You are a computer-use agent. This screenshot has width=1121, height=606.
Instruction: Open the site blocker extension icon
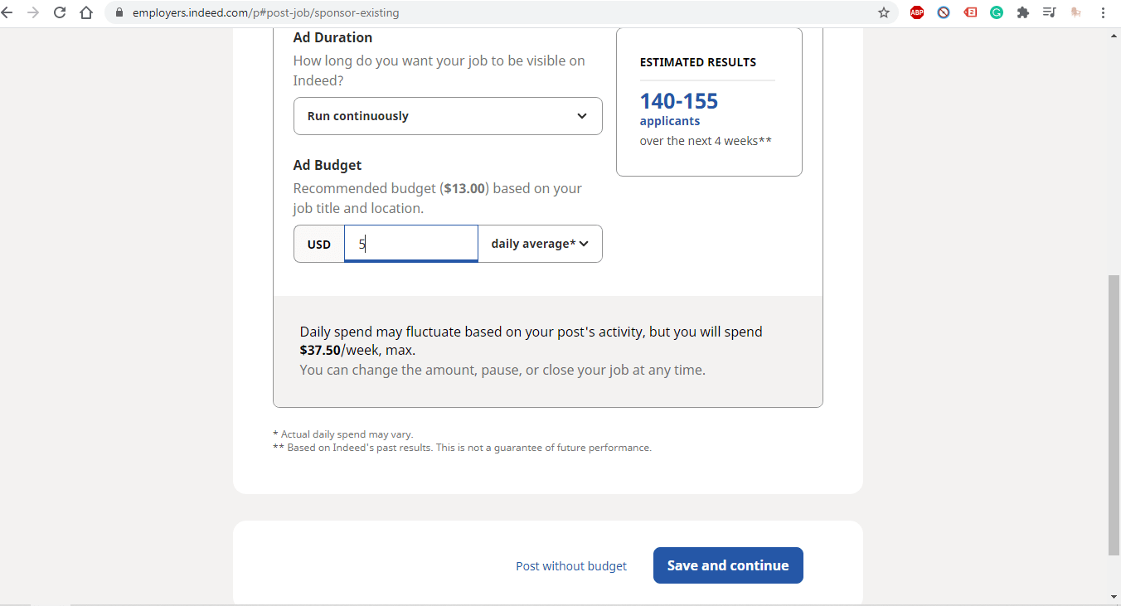[944, 12]
